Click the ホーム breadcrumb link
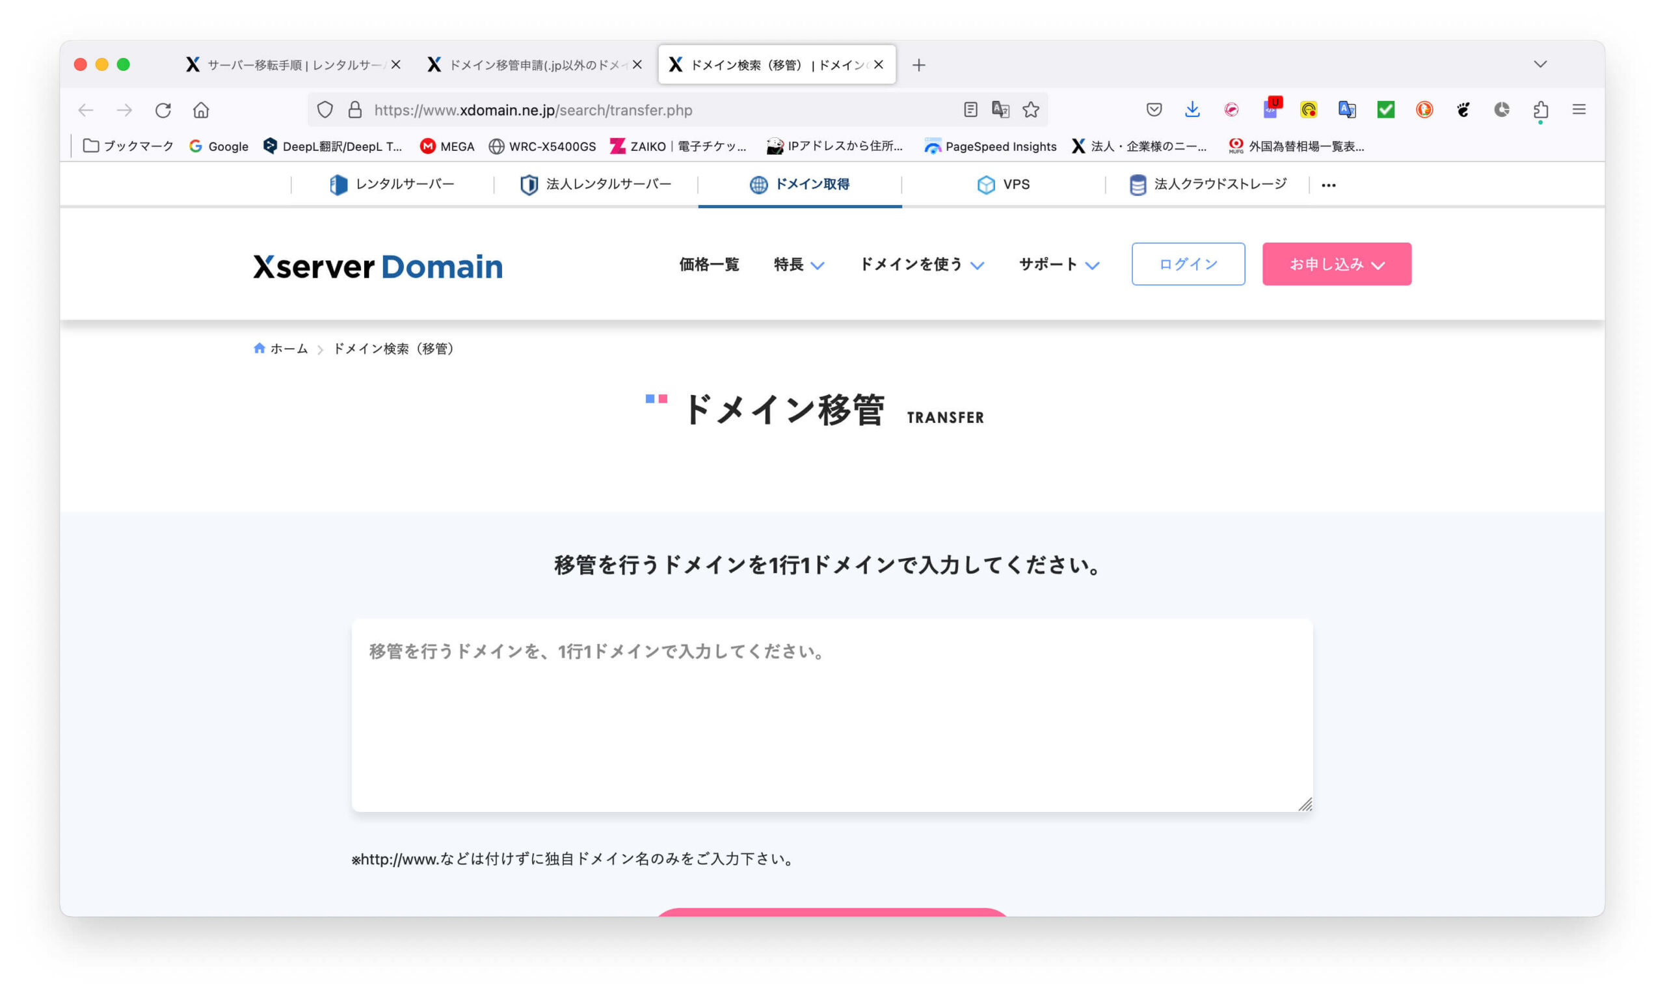The image size is (1665, 996). (x=289, y=348)
